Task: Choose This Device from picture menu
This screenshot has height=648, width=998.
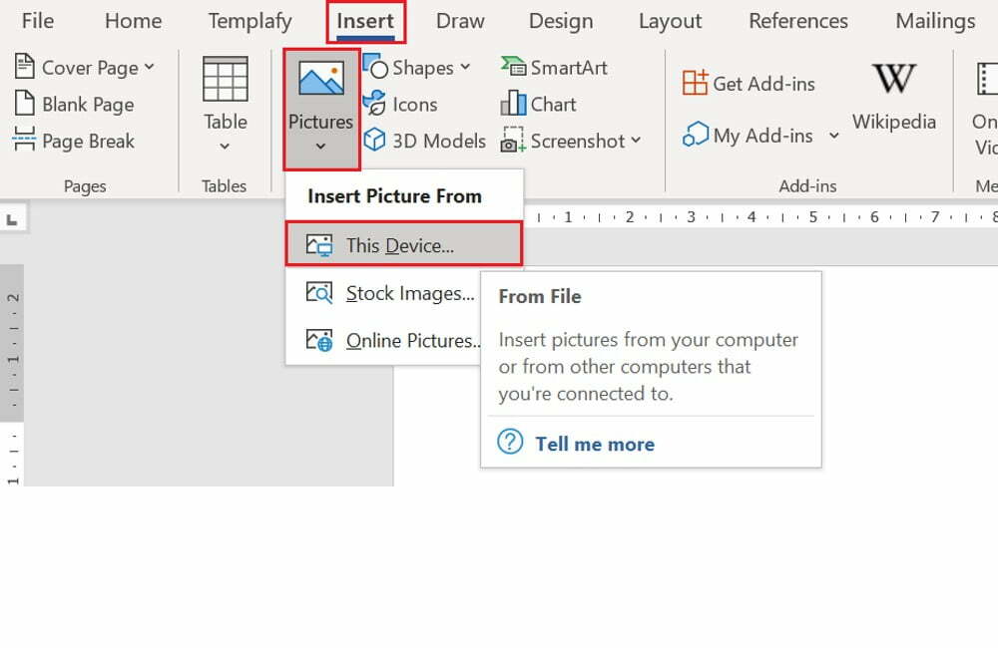Action: [400, 245]
